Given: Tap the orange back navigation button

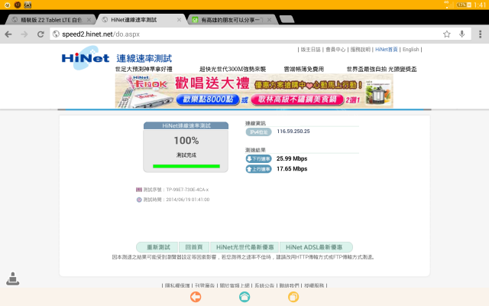Looking at the screenshot, I should (x=196, y=297).
